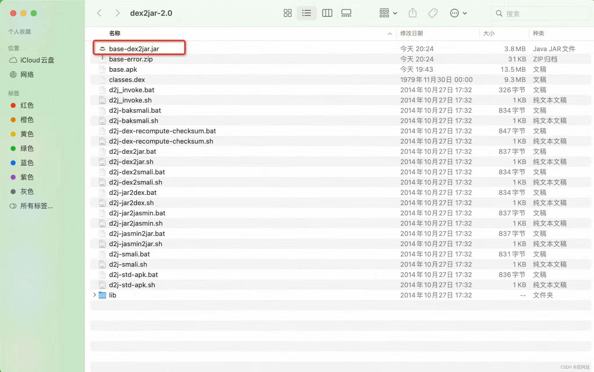Expand the lib folder disclosure arrow
This screenshot has height=372, width=594.
click(94, 295)
